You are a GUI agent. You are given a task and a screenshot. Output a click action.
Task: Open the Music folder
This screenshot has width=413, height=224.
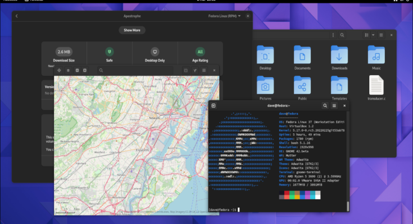tap(376, 58)
